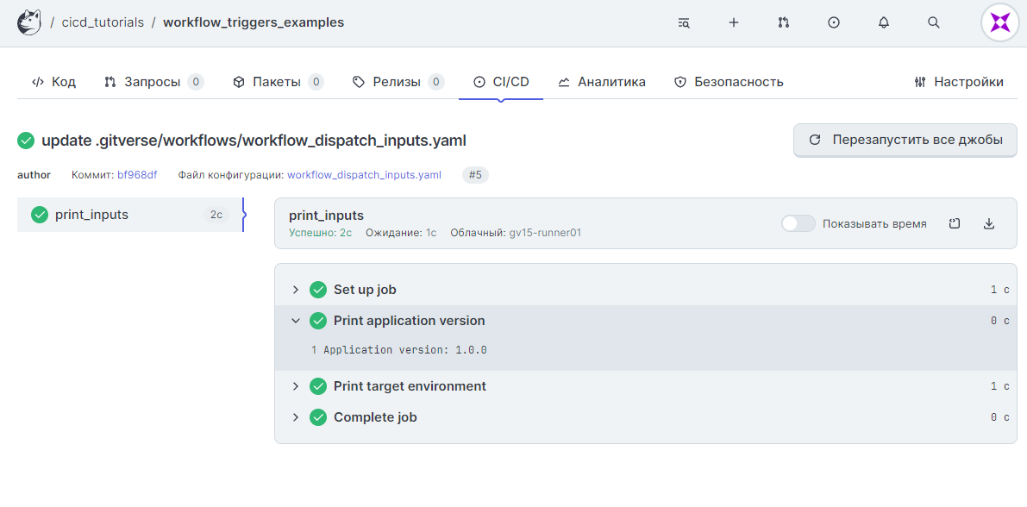1027x507 pixels.
Task: Click the print_inputs heading in the job panel
Action: pyautogui.click(x=326, y=216)
